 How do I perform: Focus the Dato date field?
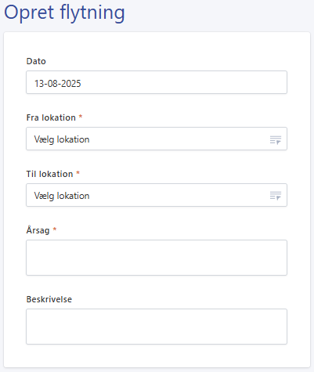[157, 82]
